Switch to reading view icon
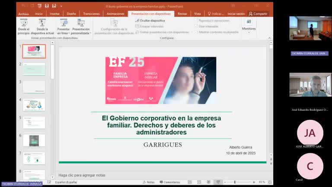 [x=208, y=182]
